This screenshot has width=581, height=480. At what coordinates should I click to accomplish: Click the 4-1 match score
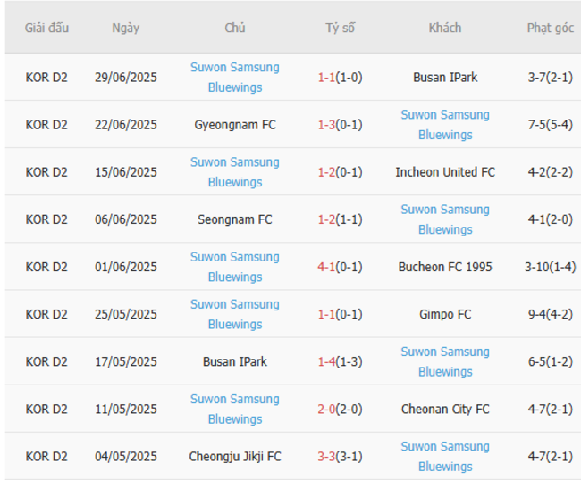coord(327,267)
